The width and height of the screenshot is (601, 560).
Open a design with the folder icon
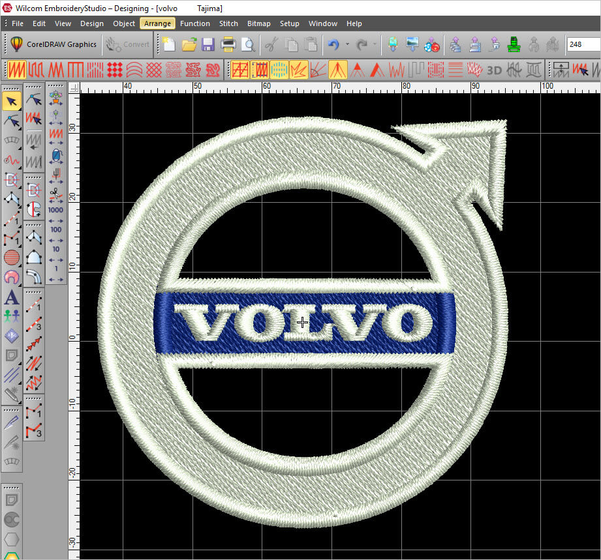point(189,44)
